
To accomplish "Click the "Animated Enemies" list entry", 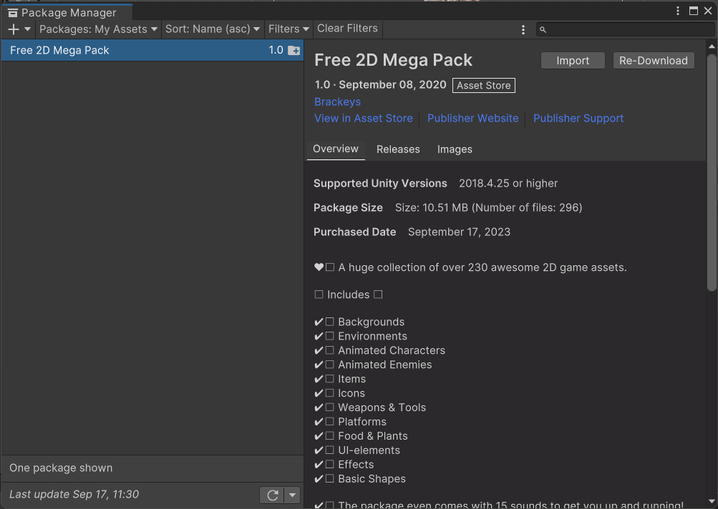I will coord(384,365).
